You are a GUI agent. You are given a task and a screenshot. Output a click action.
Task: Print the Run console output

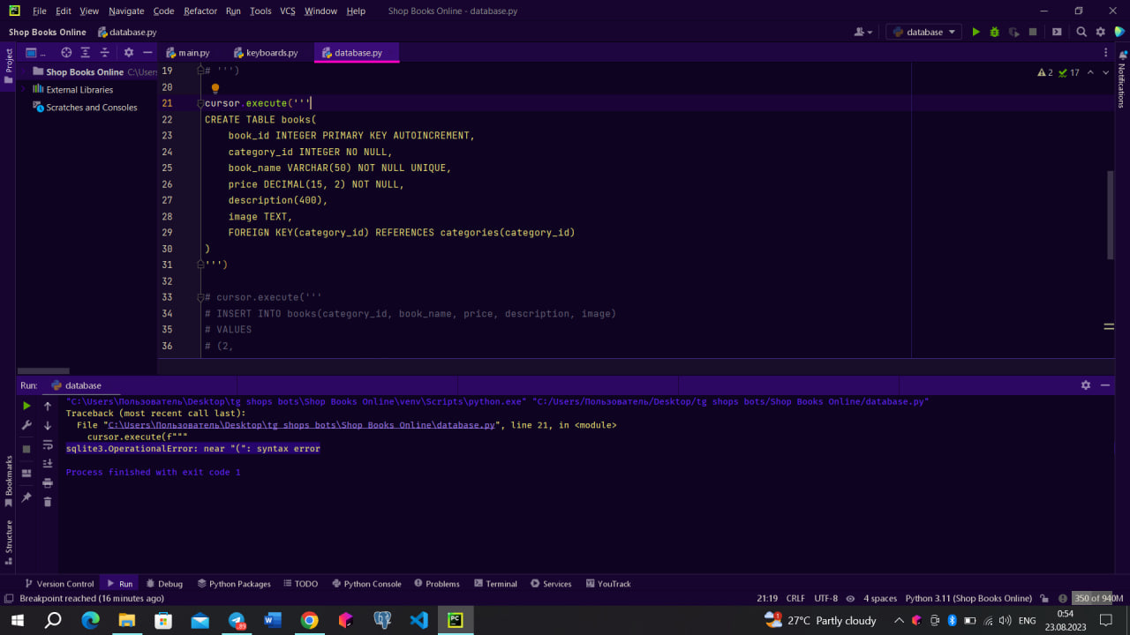coord(48,482)
